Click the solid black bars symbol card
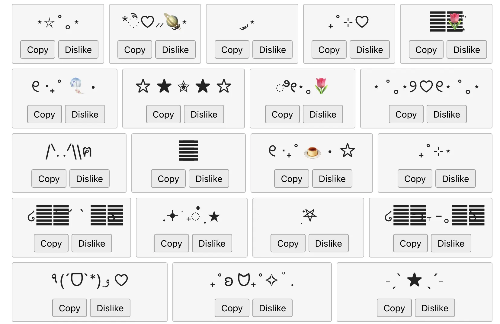 pos(188,151)
